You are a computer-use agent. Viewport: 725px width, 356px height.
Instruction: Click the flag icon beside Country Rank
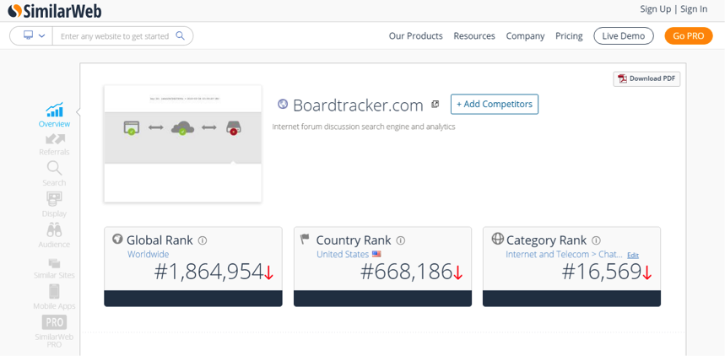[305, 239]
